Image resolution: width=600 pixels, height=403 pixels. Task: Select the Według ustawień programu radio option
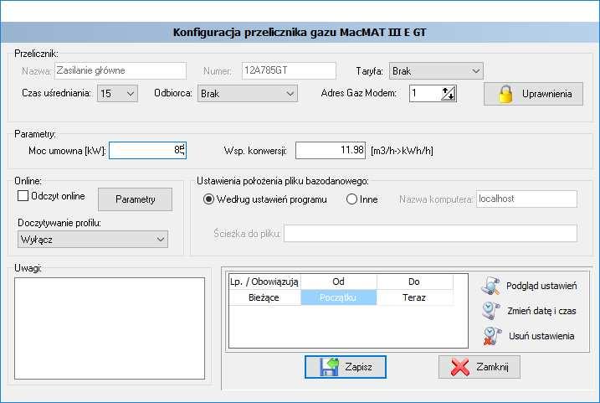click(208, 199)
